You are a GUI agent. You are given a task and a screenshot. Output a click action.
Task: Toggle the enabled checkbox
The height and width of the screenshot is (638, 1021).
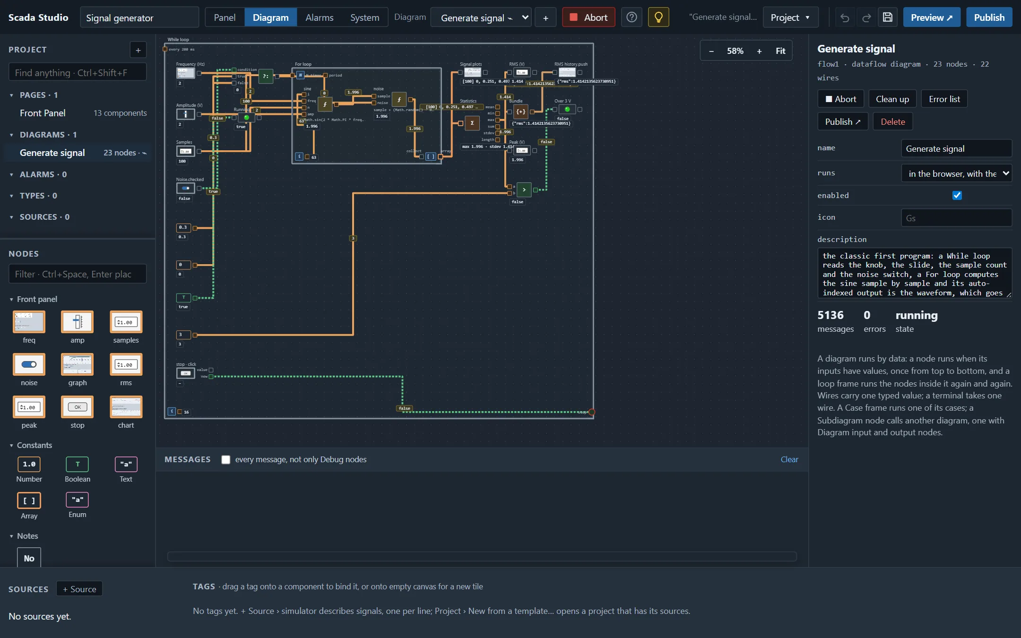tap(957, 195)
